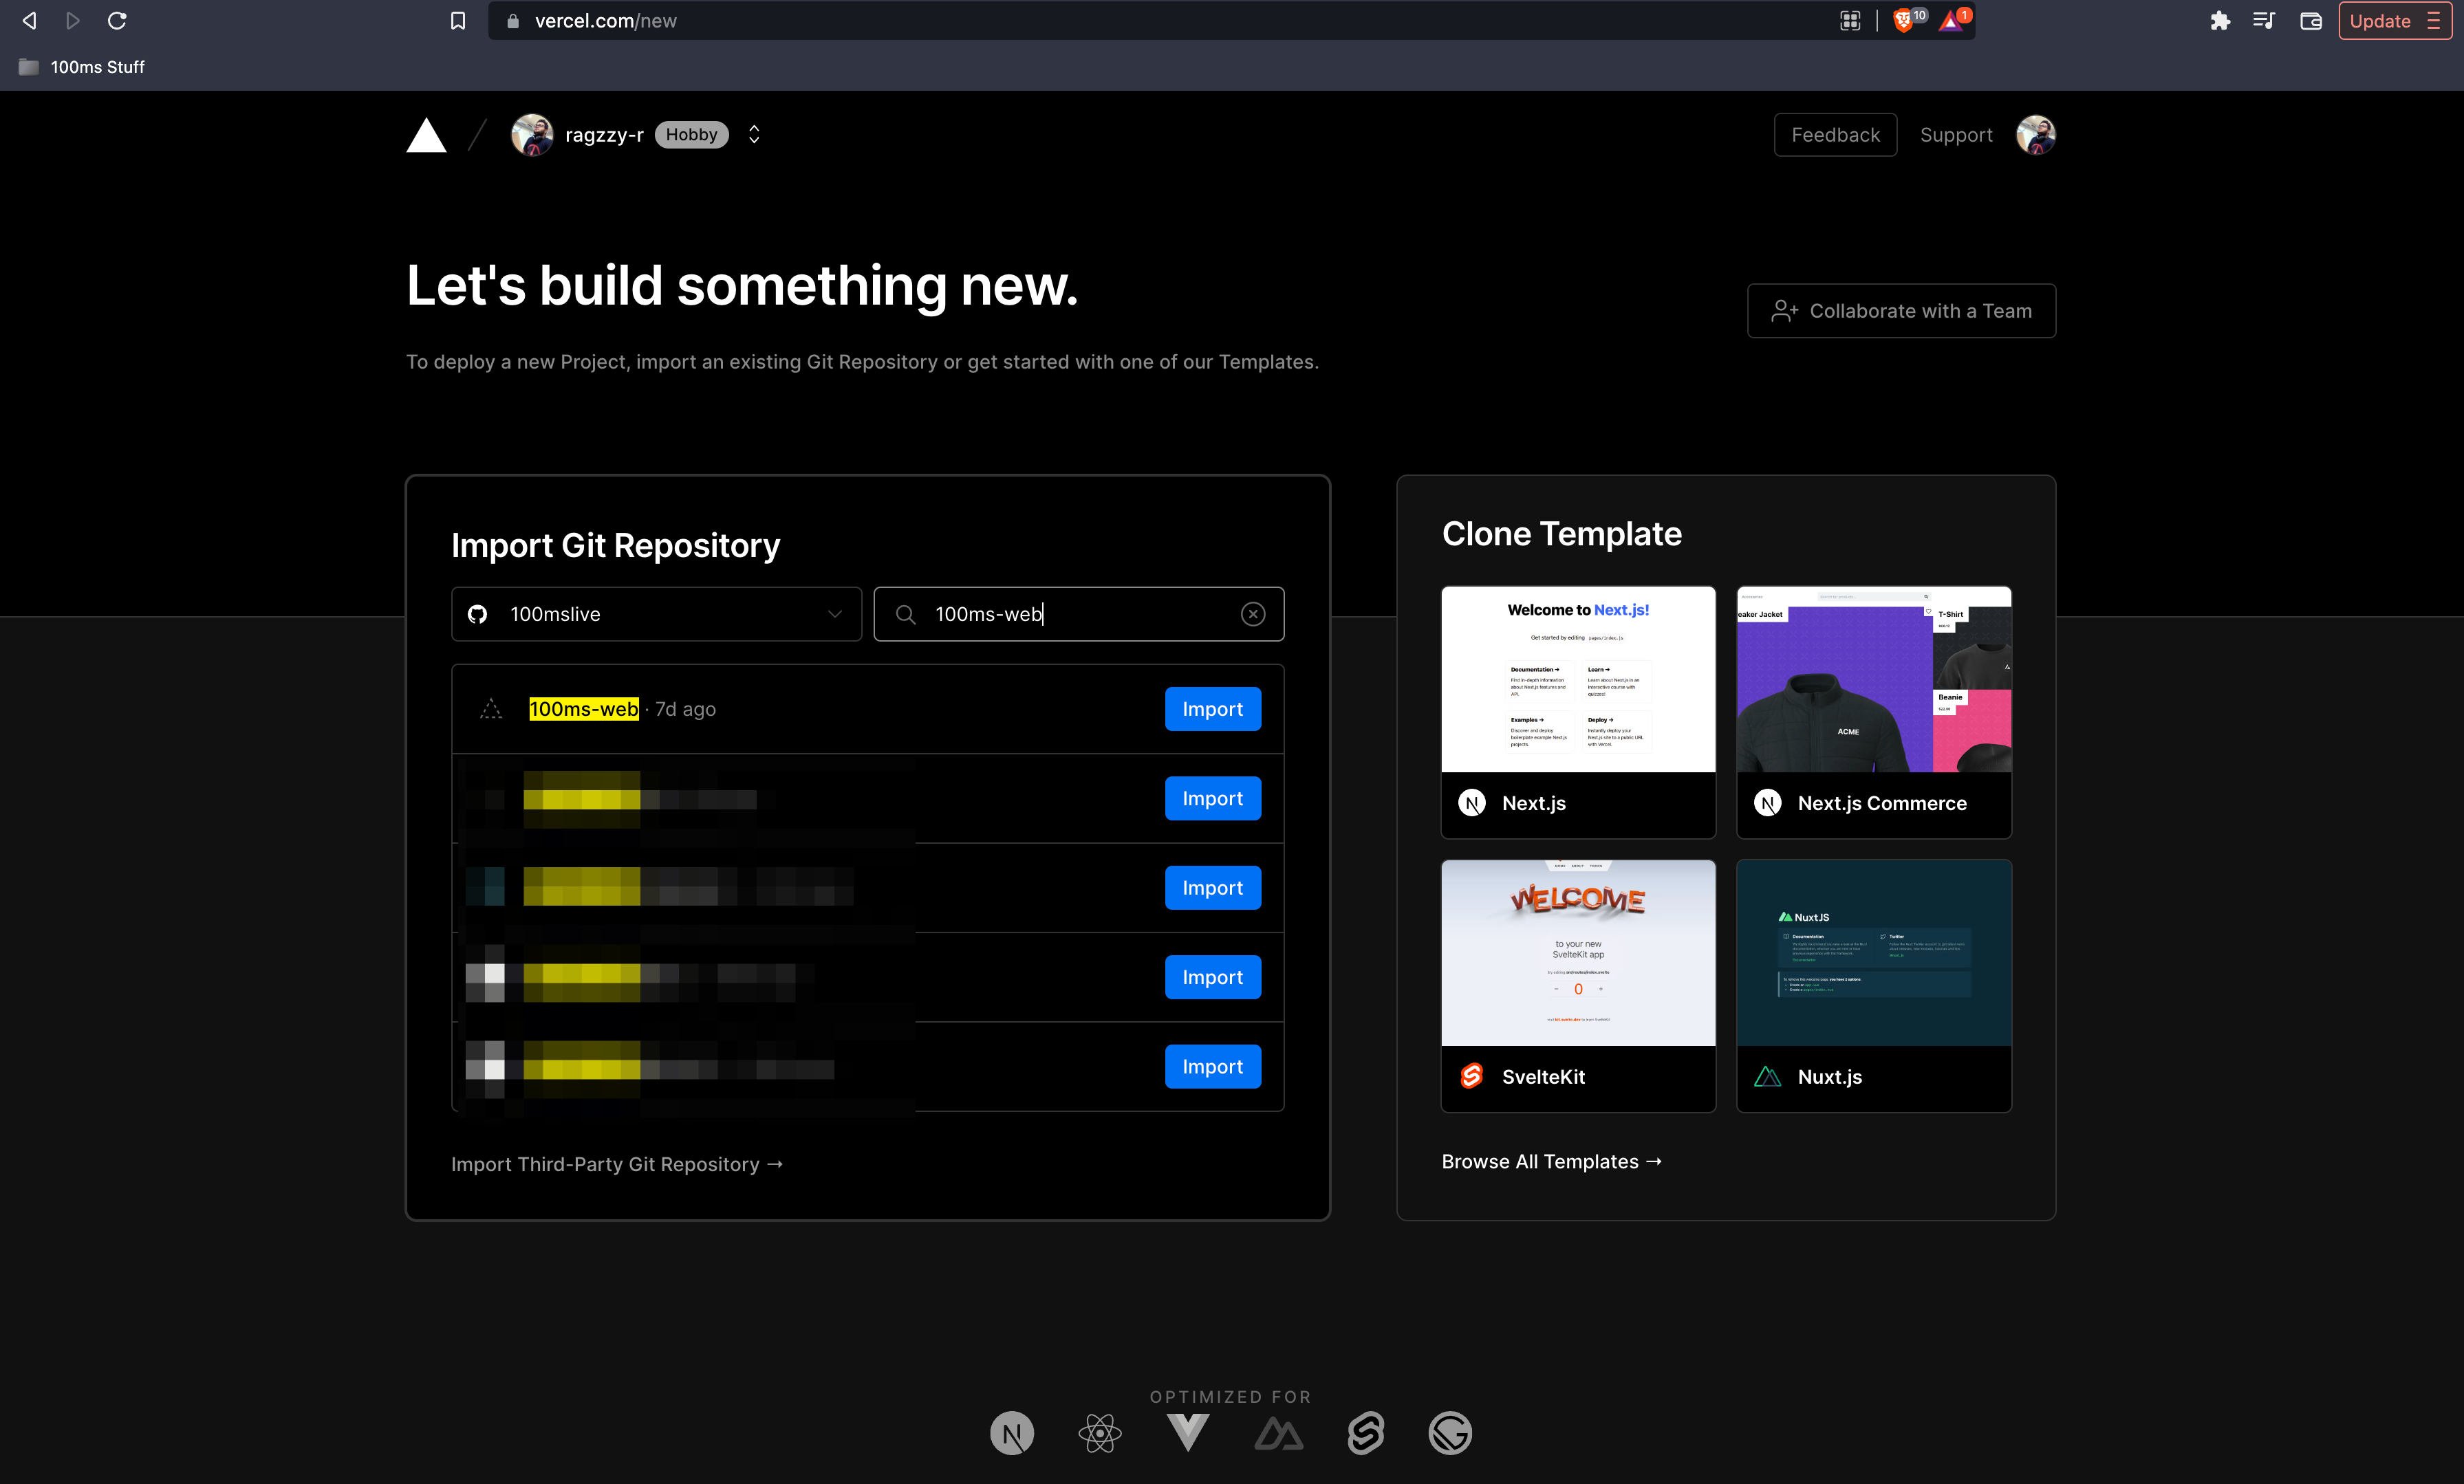Click Collaborate with a Team button
The width and height of the screenshot is (2464, 1484).
[x=1901, y=311]
